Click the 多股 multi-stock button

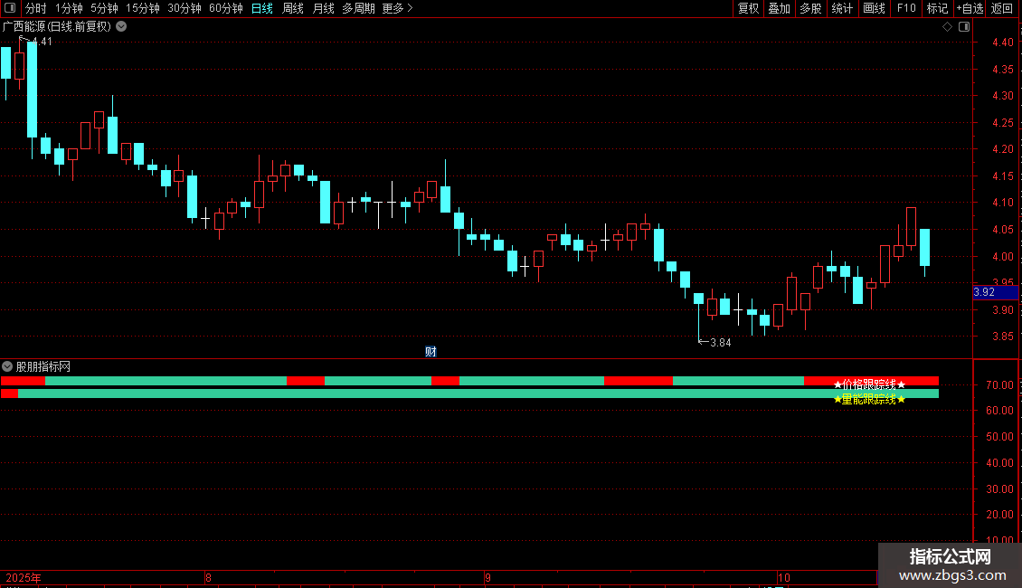[x=810, y=8]
